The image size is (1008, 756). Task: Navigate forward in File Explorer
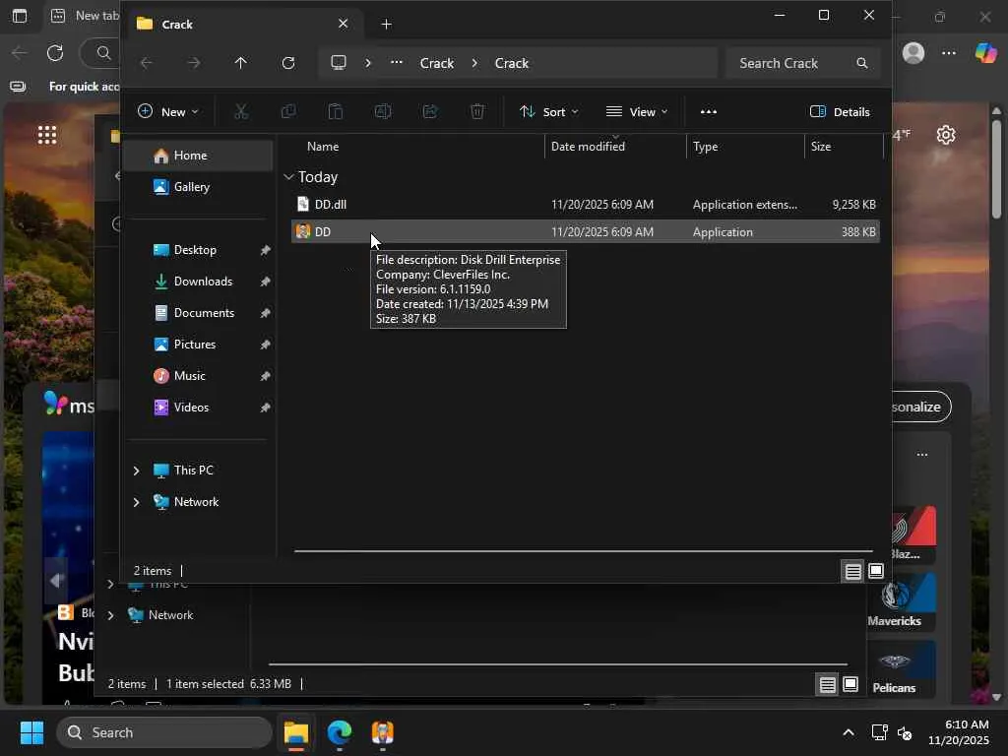point(194,63)
